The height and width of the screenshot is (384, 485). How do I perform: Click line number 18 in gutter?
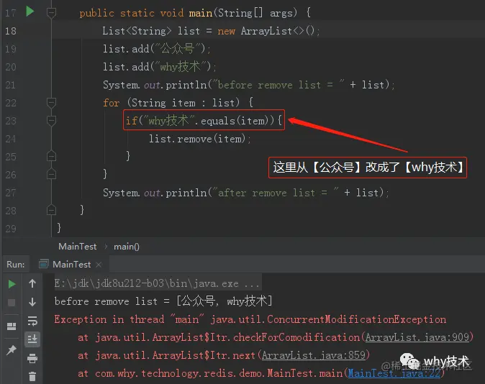click(x=11, y=31)
